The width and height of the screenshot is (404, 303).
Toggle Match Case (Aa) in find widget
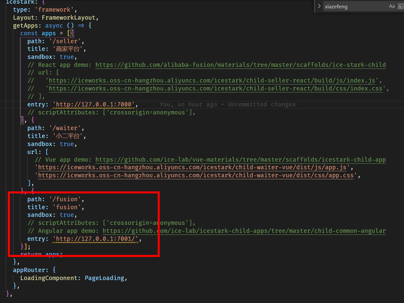(392, 6)
